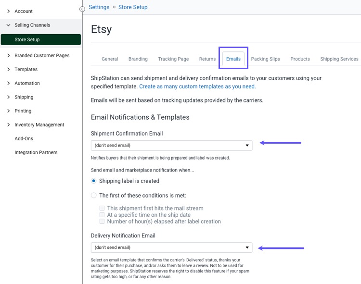
Task: Switch to the Packing Slips tab
Action: point(265,59)
